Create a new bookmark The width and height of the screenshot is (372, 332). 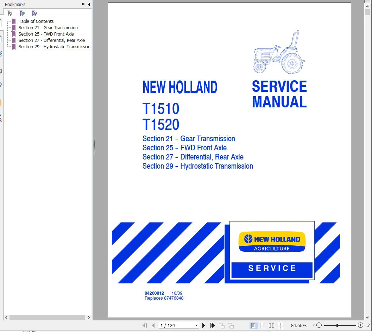pos(22,13)
